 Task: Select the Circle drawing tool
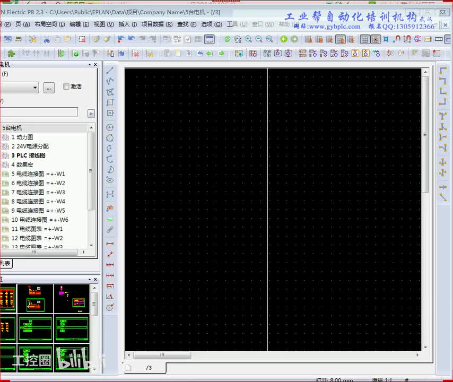coord(110,127)
